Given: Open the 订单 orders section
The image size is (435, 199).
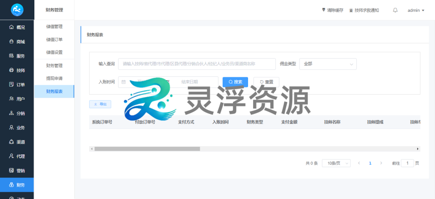Looking at the screenshot, I should [17, 84].
